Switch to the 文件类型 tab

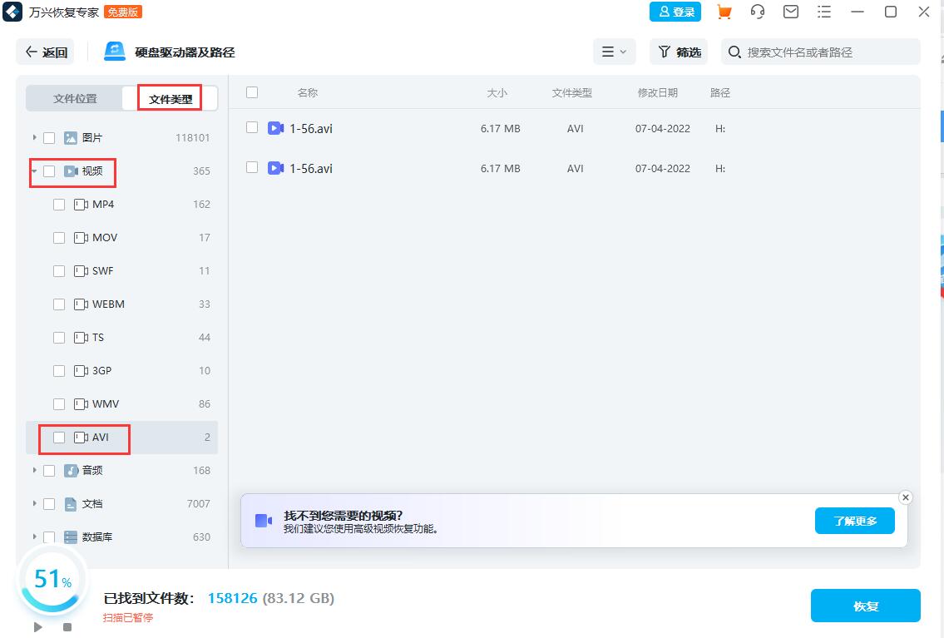(171, 99)
